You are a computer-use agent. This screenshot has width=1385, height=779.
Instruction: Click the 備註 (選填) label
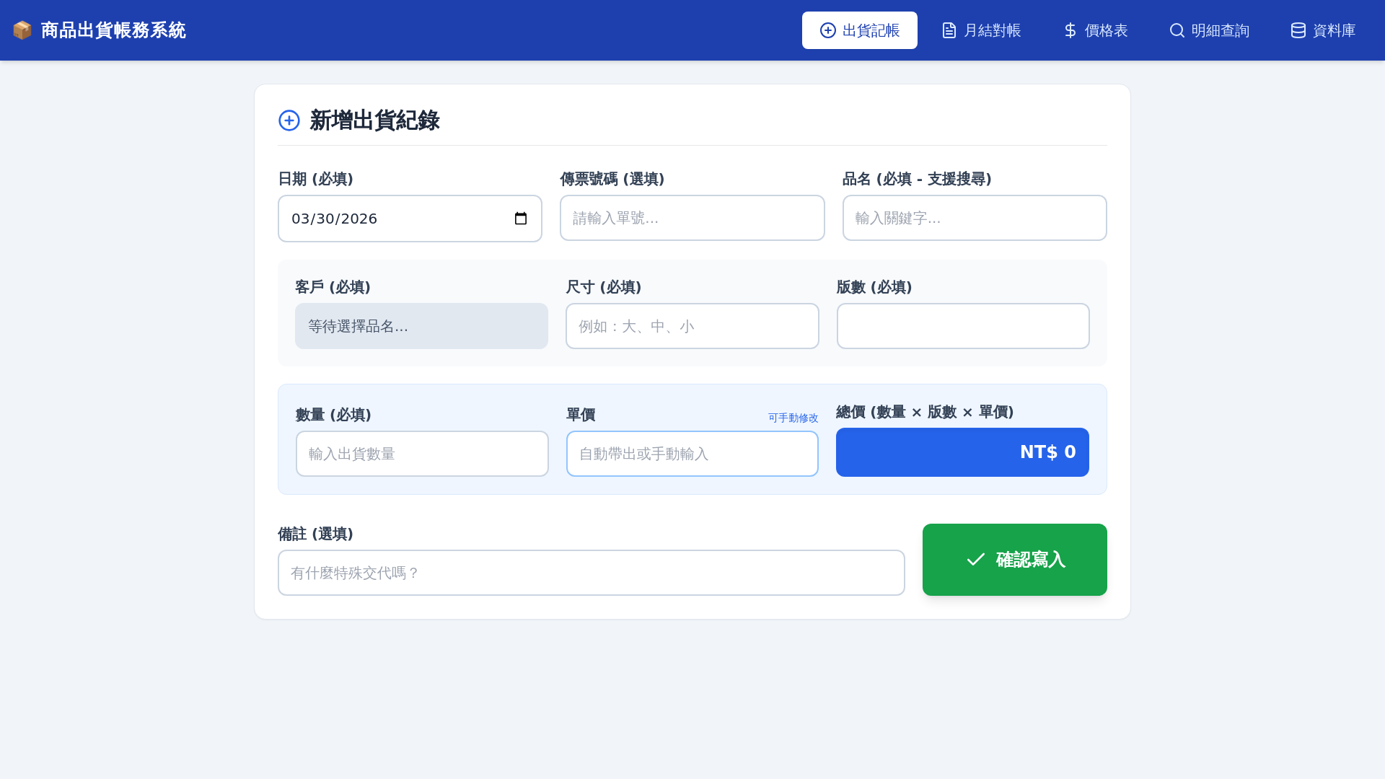click(x=315, y=534)
